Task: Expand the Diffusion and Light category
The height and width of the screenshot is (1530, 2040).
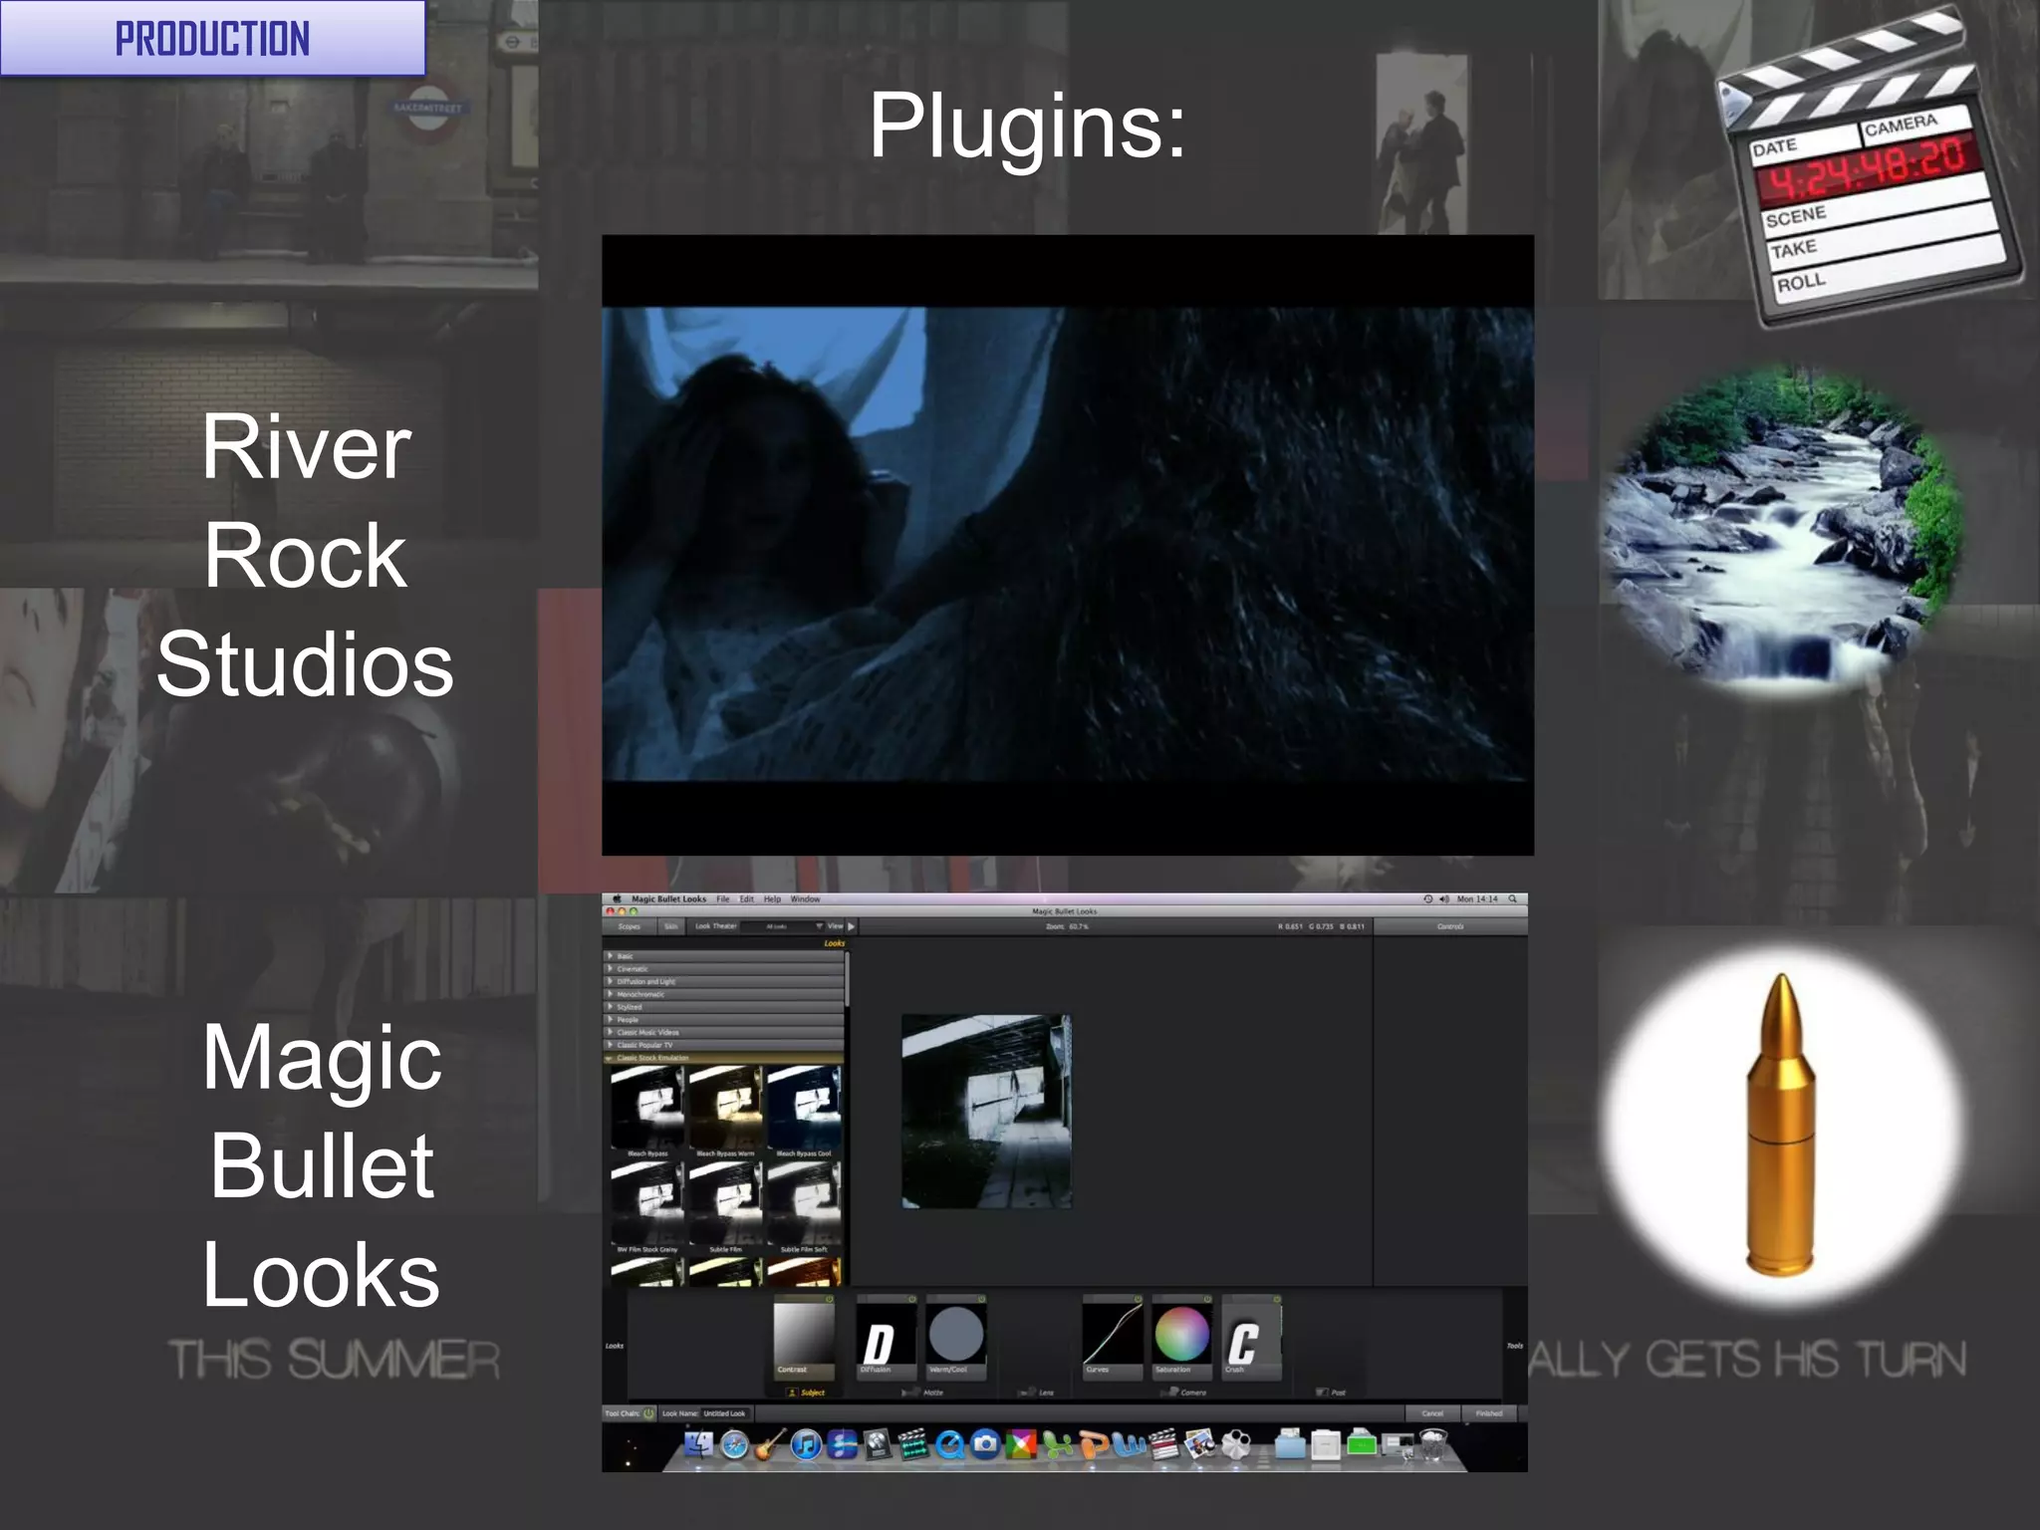Action: 724,982
